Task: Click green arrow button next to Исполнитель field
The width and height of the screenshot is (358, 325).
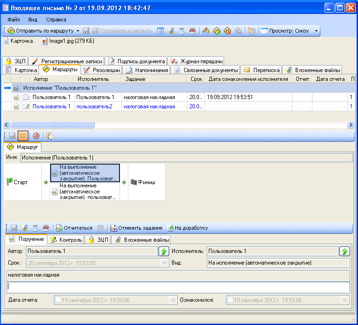Action: click(x=345, y=252)
